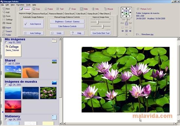Click the Search magnifier icon
This screenshot has height=126, width=180.
coord(4,31)
